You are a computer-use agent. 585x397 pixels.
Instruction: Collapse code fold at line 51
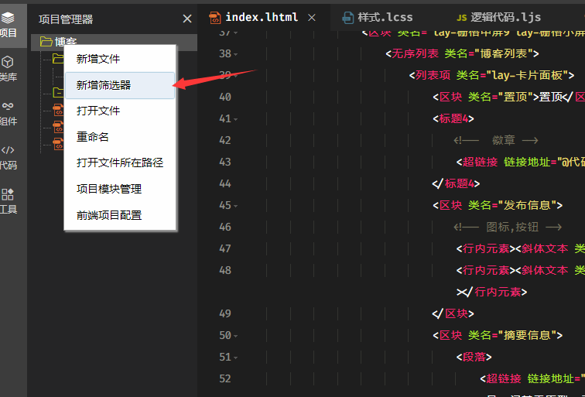click(x=235, y=358)
